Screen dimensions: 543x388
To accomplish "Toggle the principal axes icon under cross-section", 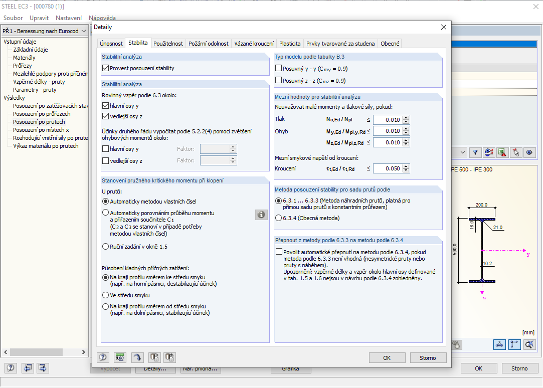I will 514,344.
